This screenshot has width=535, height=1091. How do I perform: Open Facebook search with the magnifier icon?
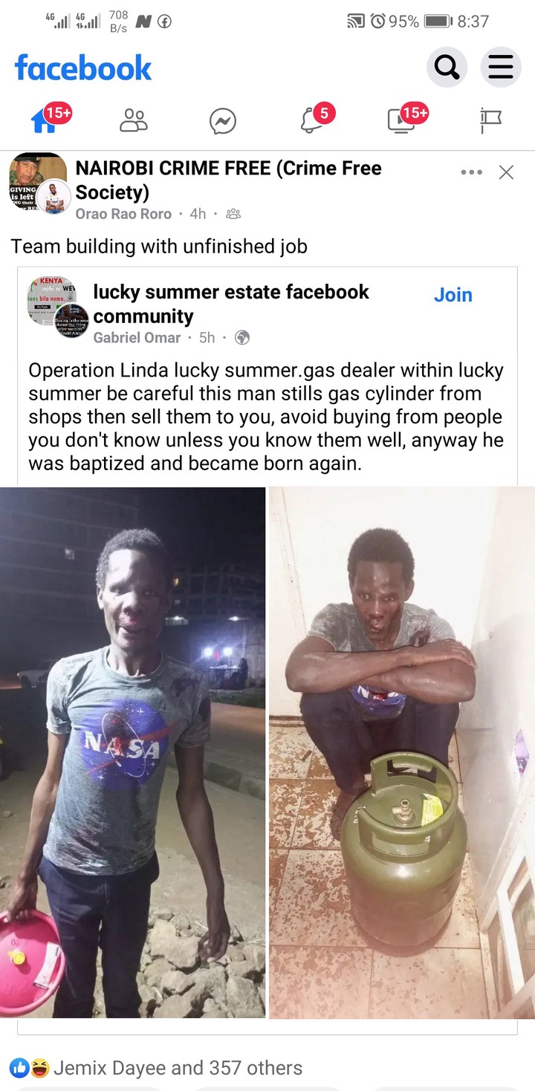point(447,68)
